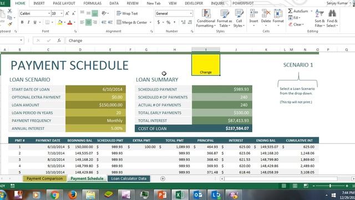This screenshot has height=200, width=355.
Task: Switch to Page Layout view icon
Action: (x=295, y=186)
